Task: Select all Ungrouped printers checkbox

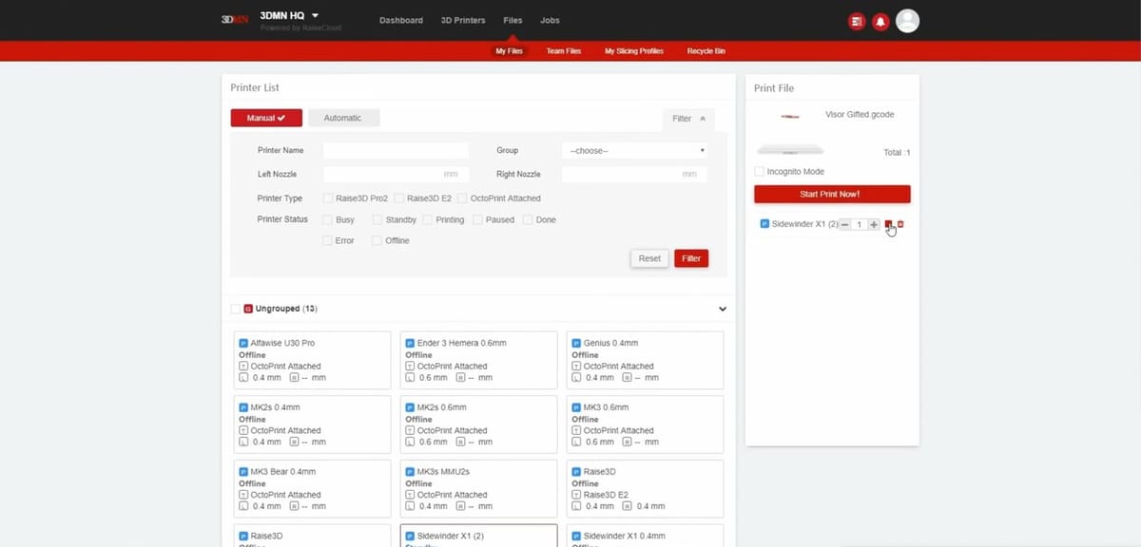Action: pyautogui.click(x=235, y=309)
